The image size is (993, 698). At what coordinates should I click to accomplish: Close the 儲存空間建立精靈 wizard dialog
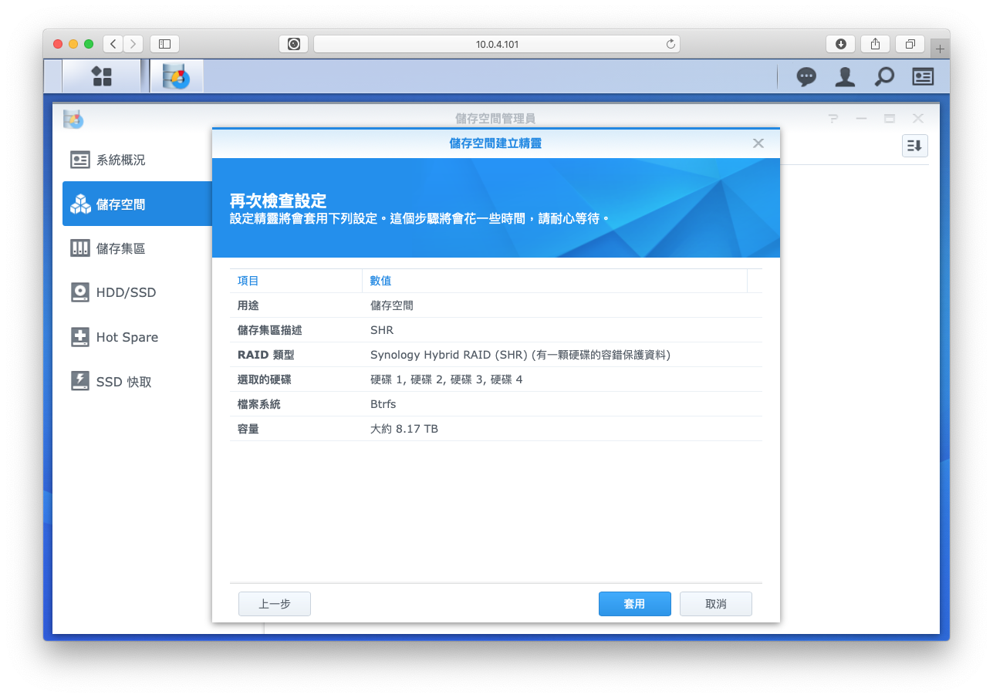758,143
